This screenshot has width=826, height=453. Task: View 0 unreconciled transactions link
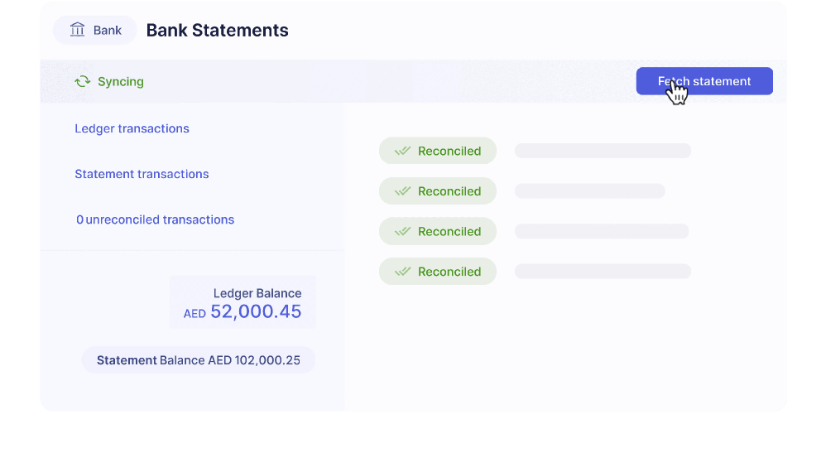tap(155, 219)
